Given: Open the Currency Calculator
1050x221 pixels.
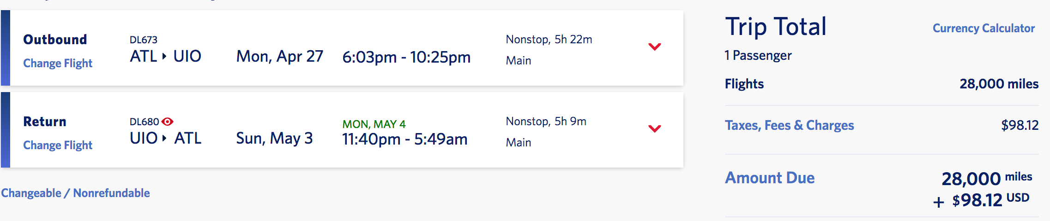Looking at the screenshot, I should tap(984, 28).
